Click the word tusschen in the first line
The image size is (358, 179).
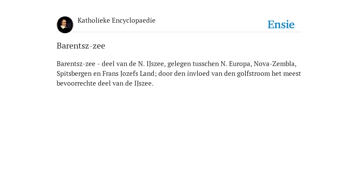pyautogui.click(x=206, y=64)
